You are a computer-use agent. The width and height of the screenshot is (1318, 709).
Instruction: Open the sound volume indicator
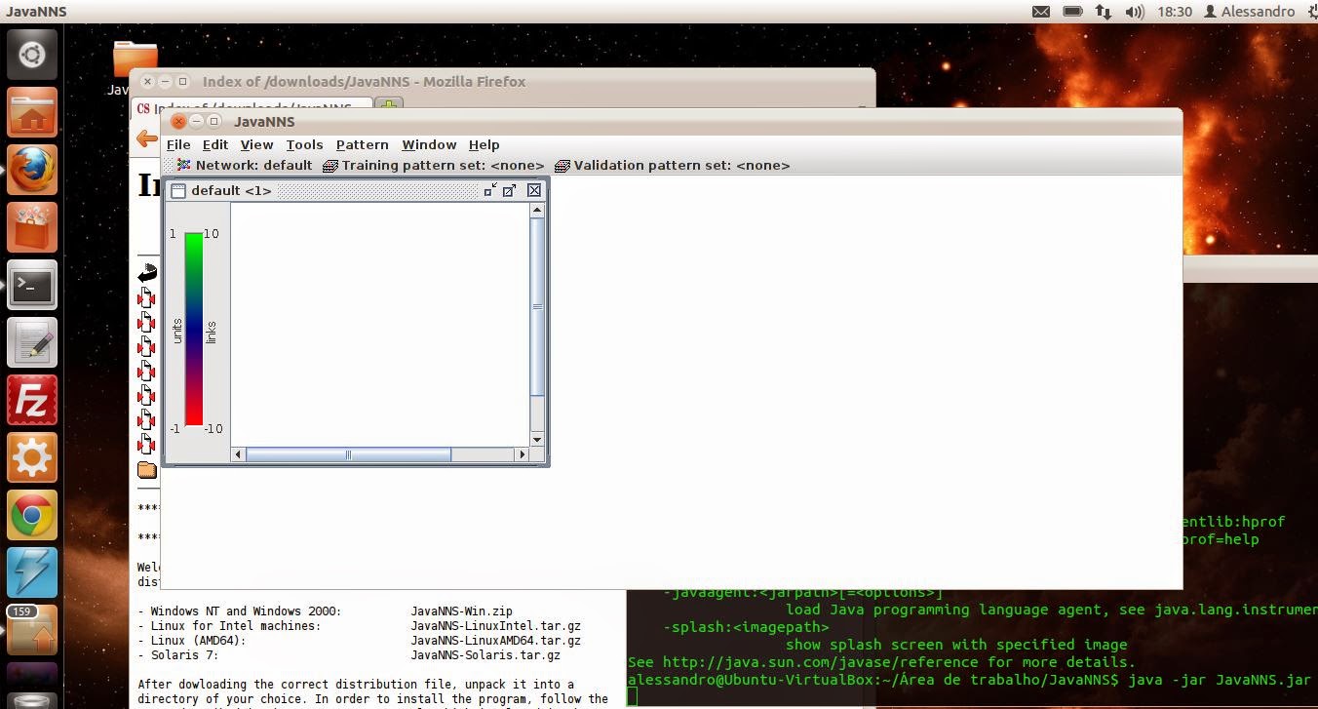[x=1135, y=12]
